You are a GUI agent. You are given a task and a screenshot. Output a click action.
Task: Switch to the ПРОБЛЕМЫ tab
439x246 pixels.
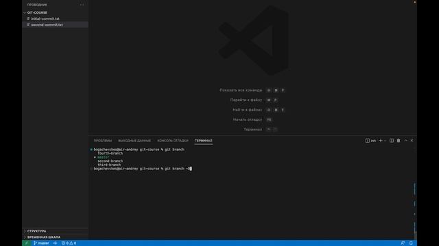(102, 141)
